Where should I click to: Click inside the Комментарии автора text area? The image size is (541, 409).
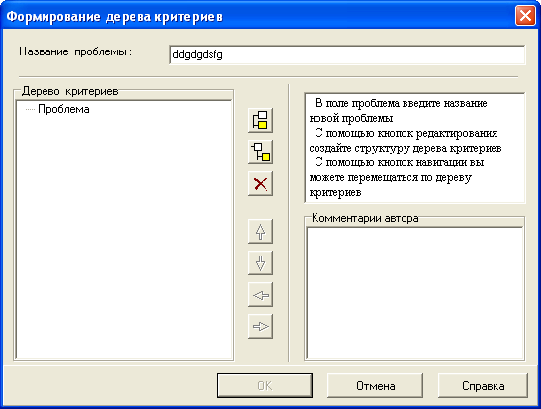(415, 293)
